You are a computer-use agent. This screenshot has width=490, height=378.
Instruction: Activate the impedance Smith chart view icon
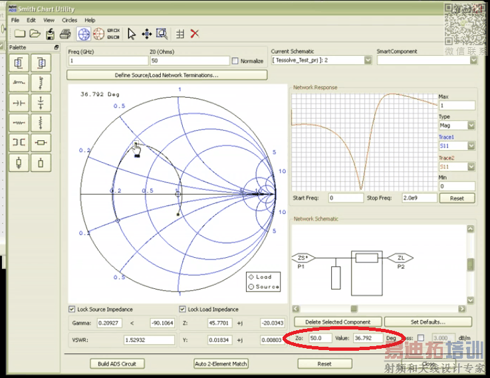pos(84,34)
